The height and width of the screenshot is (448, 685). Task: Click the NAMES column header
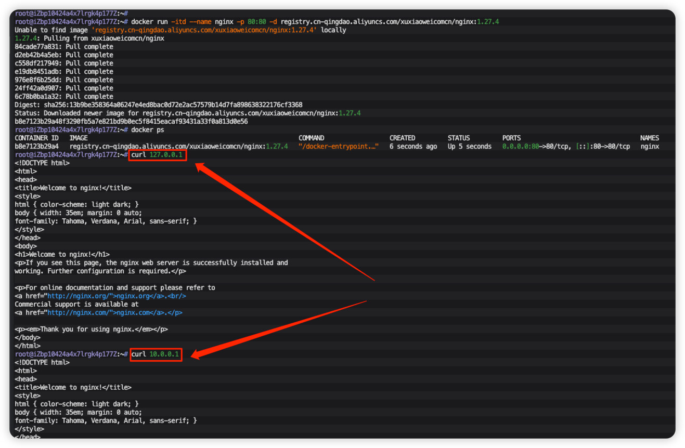[x=649, y=138]
